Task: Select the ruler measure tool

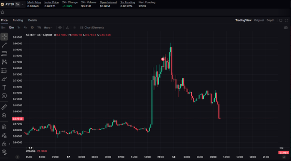Action: coord(4,107)
